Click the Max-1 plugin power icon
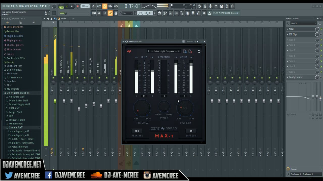The image size is (323, 181). pyautogui.click(x=199, y=51)
